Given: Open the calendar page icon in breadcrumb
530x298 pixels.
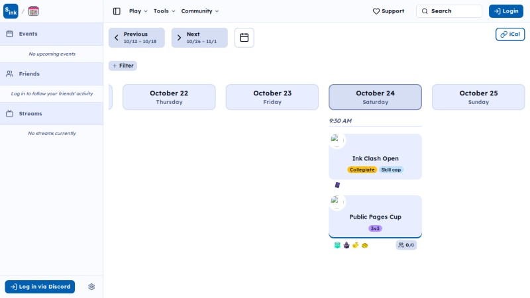Looking at the screenshot, I should 34,11.
